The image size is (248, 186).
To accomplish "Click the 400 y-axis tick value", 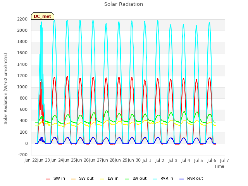I will tap(24, 121).
